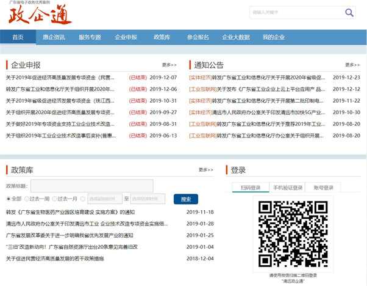
Task: Click the 选择结束时间 date field
Action: tap(148, 199)
